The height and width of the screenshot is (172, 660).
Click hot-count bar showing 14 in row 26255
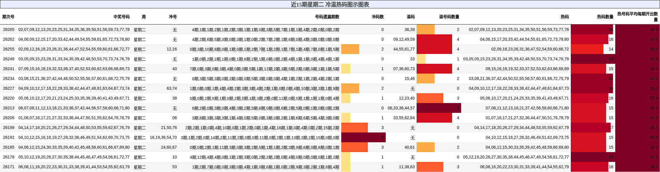(x=587, y=49)
